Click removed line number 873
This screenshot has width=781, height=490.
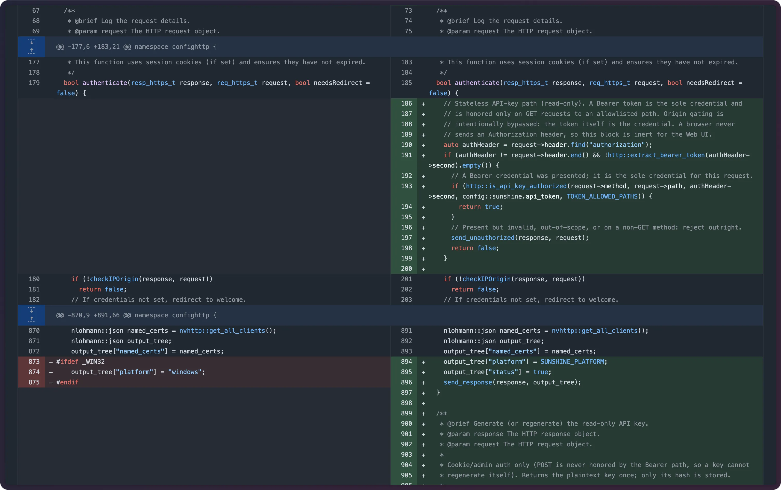pyautogui.click(x=34, y=362)
